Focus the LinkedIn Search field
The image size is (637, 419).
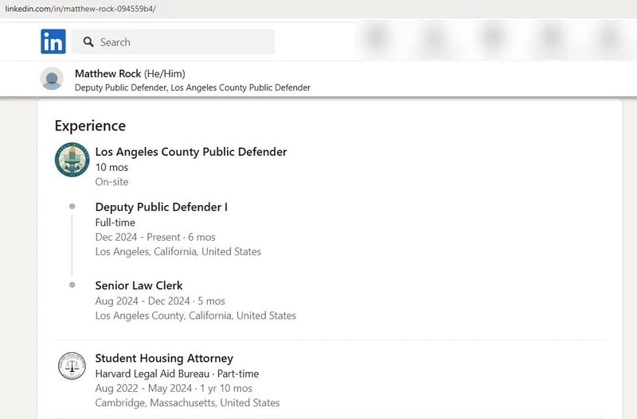[x=173, y=41]
